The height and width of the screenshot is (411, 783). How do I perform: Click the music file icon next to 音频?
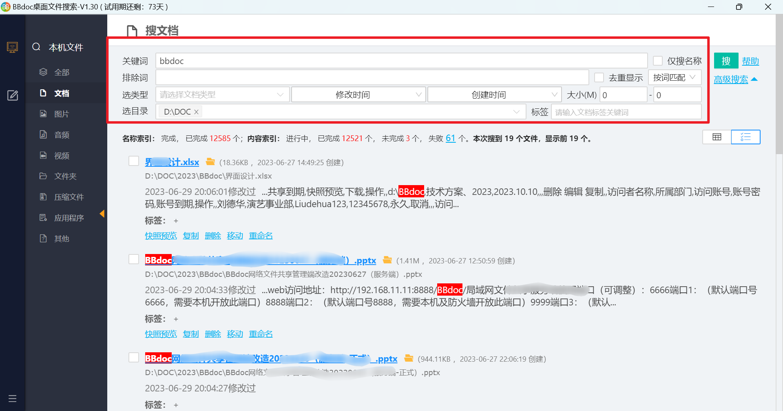click(43, 135)
